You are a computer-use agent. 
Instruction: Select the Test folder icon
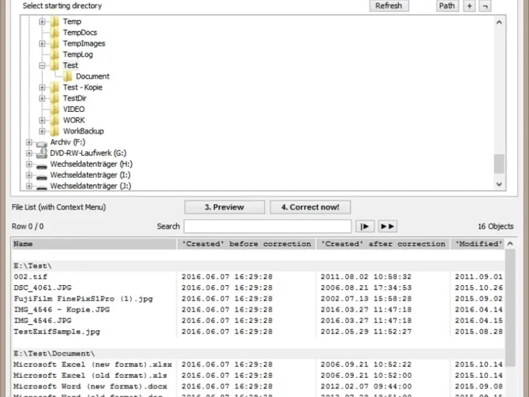tap(54, 66)
